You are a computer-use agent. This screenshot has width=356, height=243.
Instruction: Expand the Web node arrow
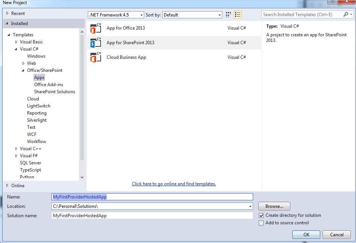(23, 63)
